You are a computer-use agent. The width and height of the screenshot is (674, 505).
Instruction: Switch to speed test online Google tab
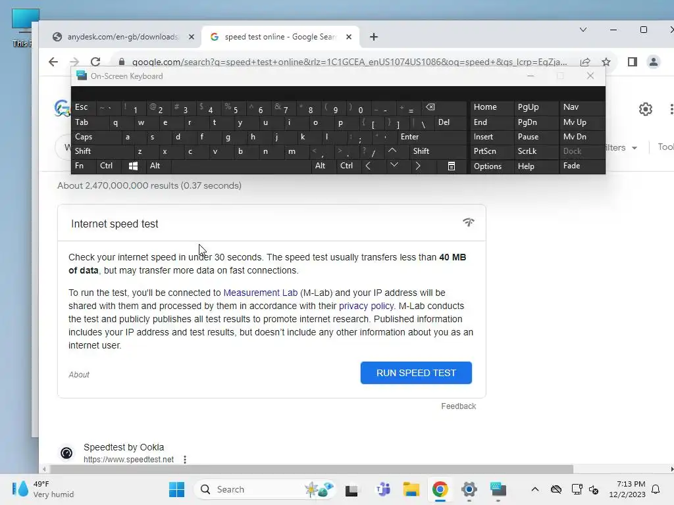pyautogui.click(x=279, y=37)
